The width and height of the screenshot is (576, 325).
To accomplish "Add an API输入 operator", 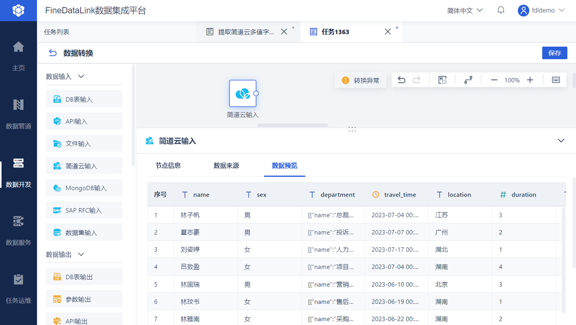I will (x=84, y=121).
